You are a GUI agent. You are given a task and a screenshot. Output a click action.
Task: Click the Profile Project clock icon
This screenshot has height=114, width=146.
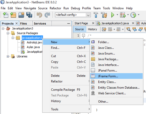click(133, 15)
